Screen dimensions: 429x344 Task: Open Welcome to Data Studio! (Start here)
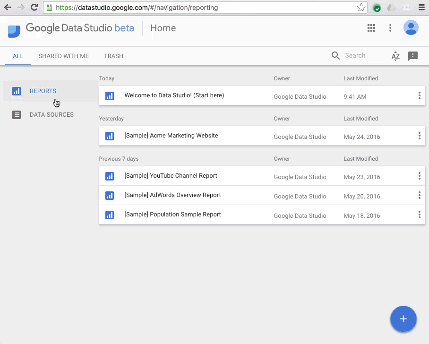[174, 95]
